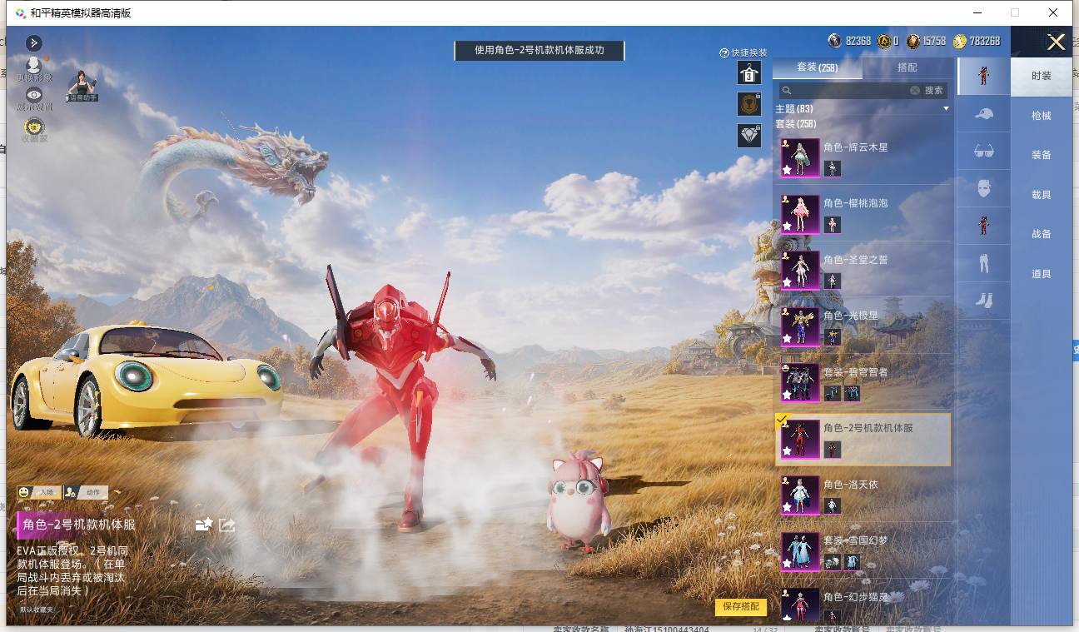This screenshot has height=632, width=1079.
Task: Clear the search box with X
Action: point(915,90)
